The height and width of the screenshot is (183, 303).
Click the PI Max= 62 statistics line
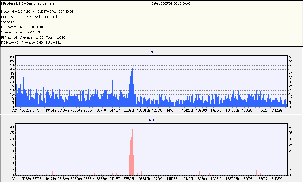pos(33,38)
